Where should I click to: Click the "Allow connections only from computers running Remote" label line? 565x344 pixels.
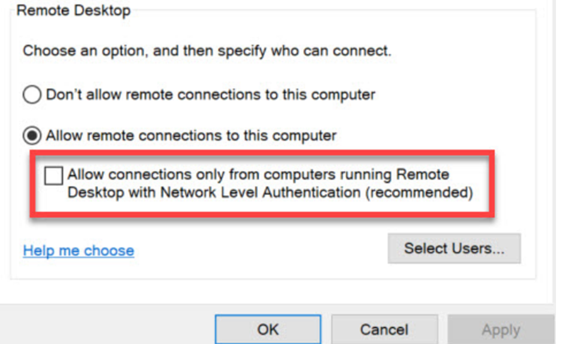click(258, 174)
